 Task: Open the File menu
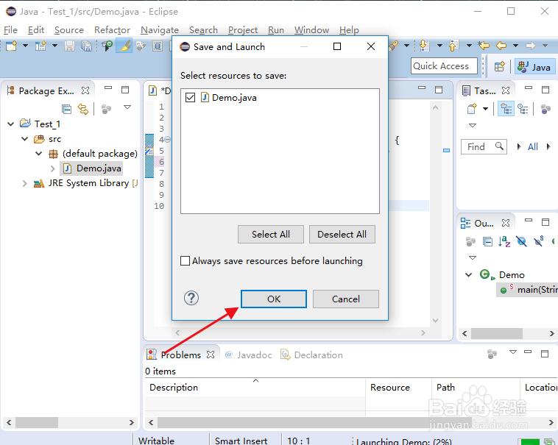point(10,30)
